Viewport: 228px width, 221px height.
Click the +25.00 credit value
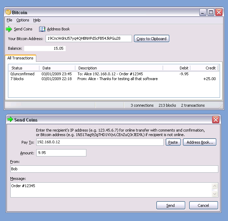[x=209, y=79]
